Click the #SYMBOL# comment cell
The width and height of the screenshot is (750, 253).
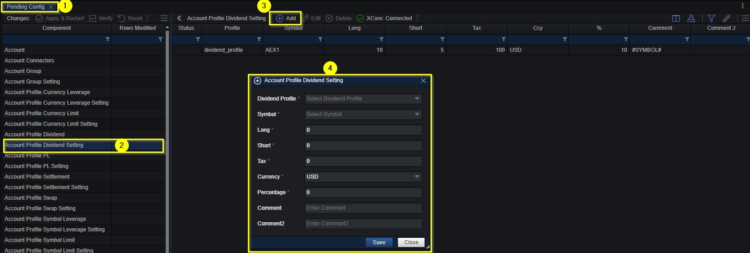pos(660,50)
